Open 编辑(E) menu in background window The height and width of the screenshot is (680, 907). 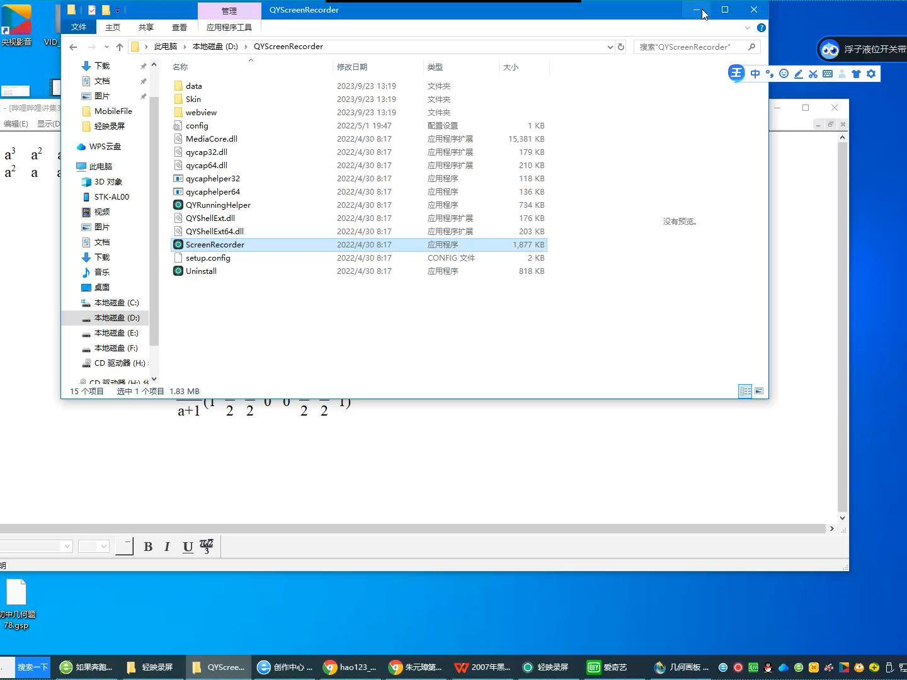point(16,123)
